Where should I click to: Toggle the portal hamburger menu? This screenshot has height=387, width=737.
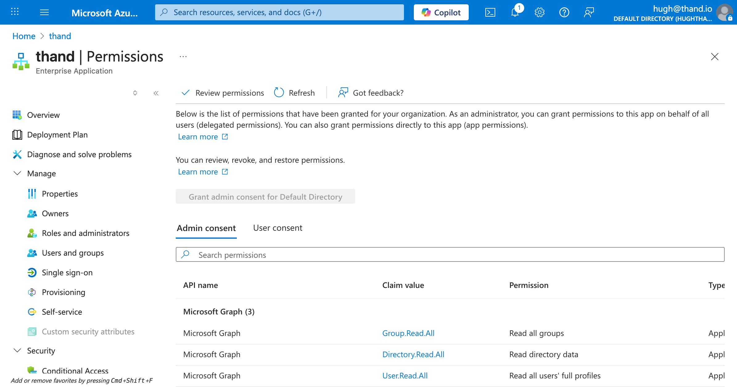pyautogui.click(x=44, y=12)
